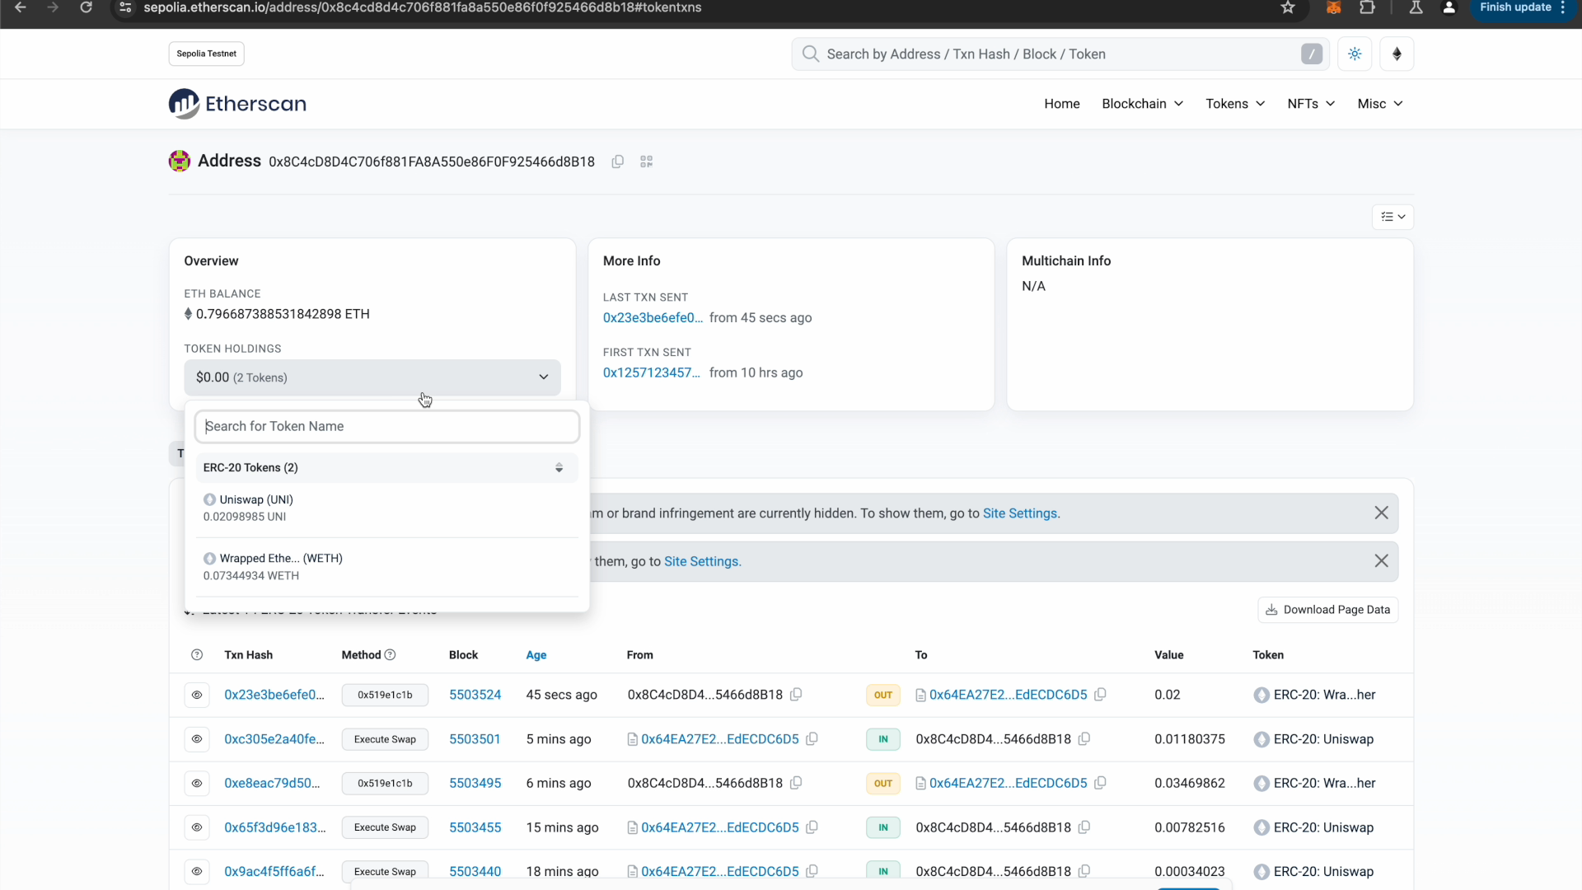This screenshot has height=890, width=1582.
Task: Open block 5503524 link
Action: coord(475,695)
